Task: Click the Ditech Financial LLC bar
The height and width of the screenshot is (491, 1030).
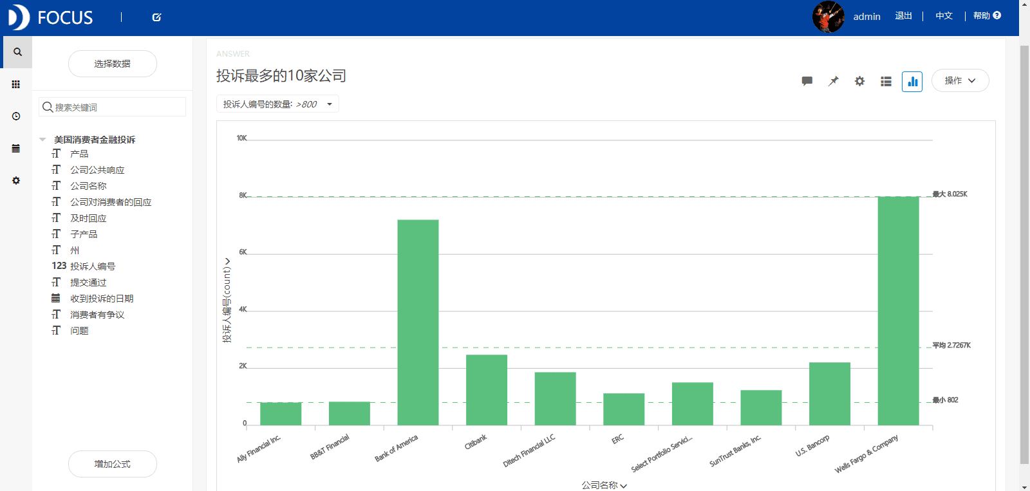Action: pos(555,399)
